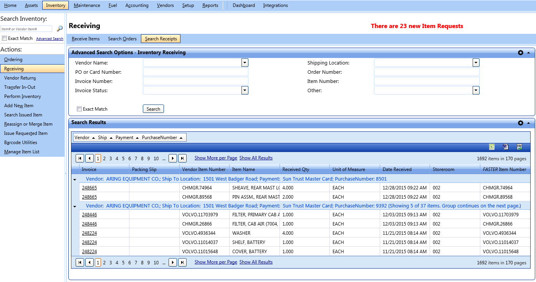Export search results to Excel
Viewport: 536px width, 282px height.
point(492,147)
